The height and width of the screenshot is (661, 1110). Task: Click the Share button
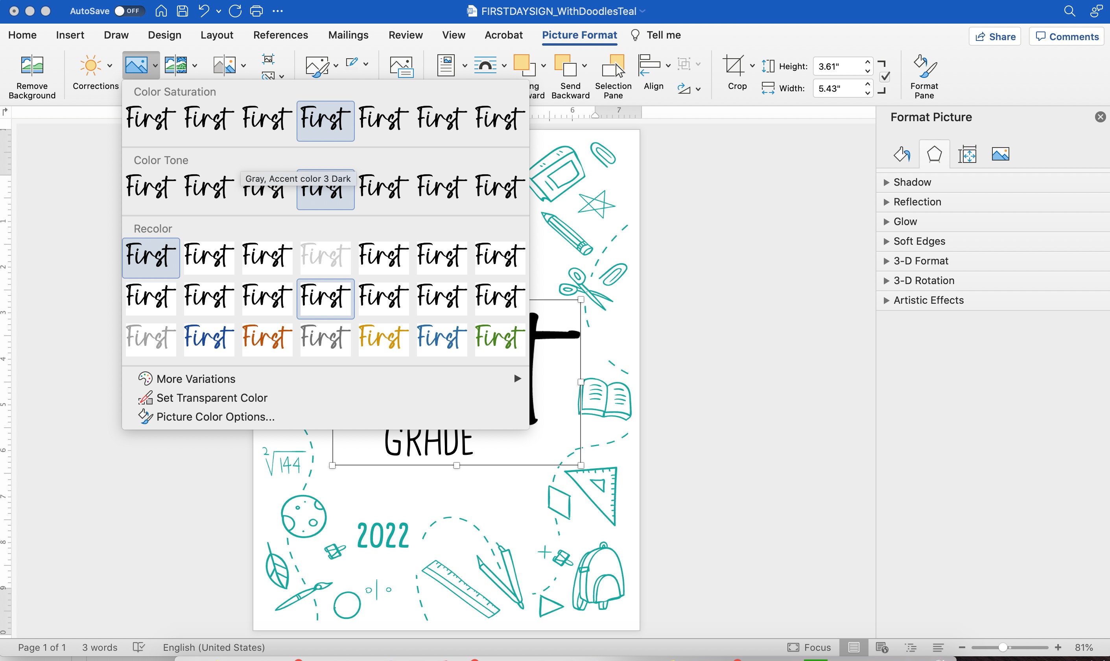coord(995,37)
